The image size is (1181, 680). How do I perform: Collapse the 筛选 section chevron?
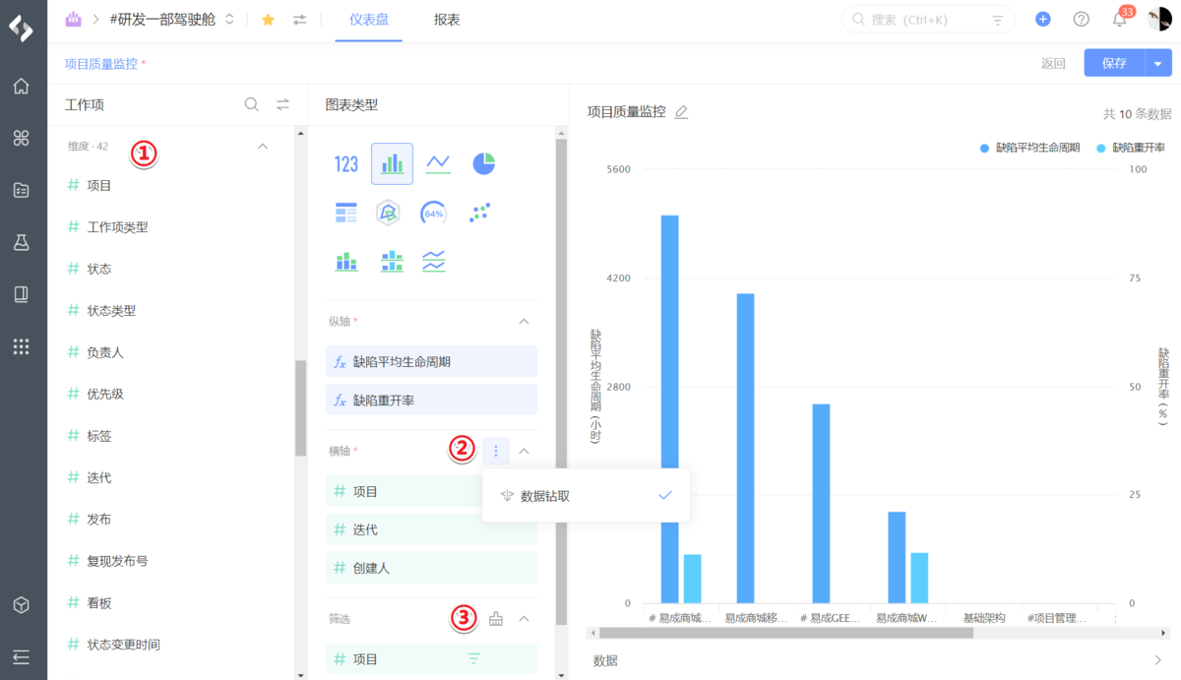click(525, 619)
